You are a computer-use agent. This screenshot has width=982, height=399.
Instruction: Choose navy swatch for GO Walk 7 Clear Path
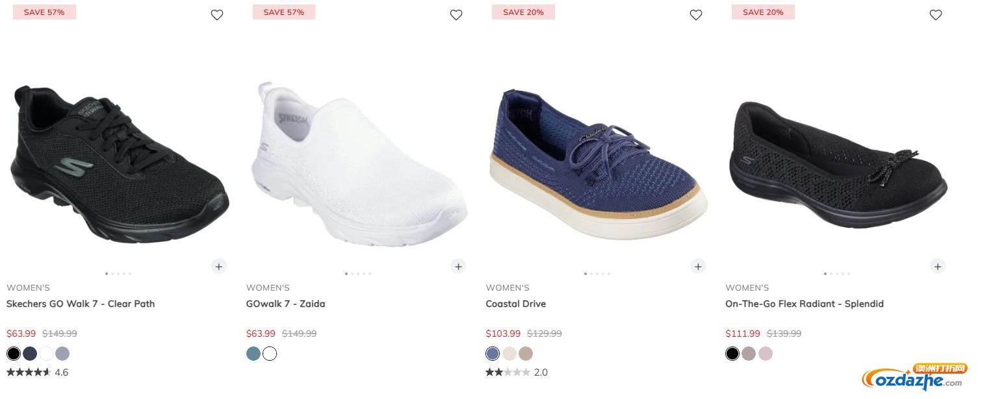pos(30,354)
